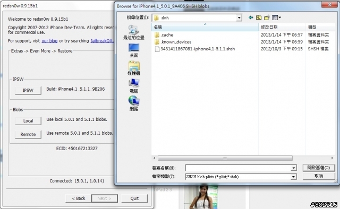Go up one folder level
This screenshot has width=340, height=209.
coord(259,18)
